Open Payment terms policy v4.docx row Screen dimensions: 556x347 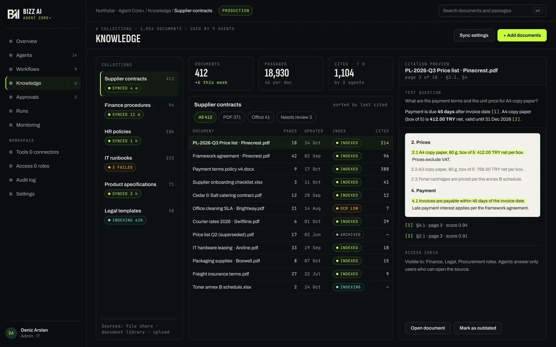(291, 169)
